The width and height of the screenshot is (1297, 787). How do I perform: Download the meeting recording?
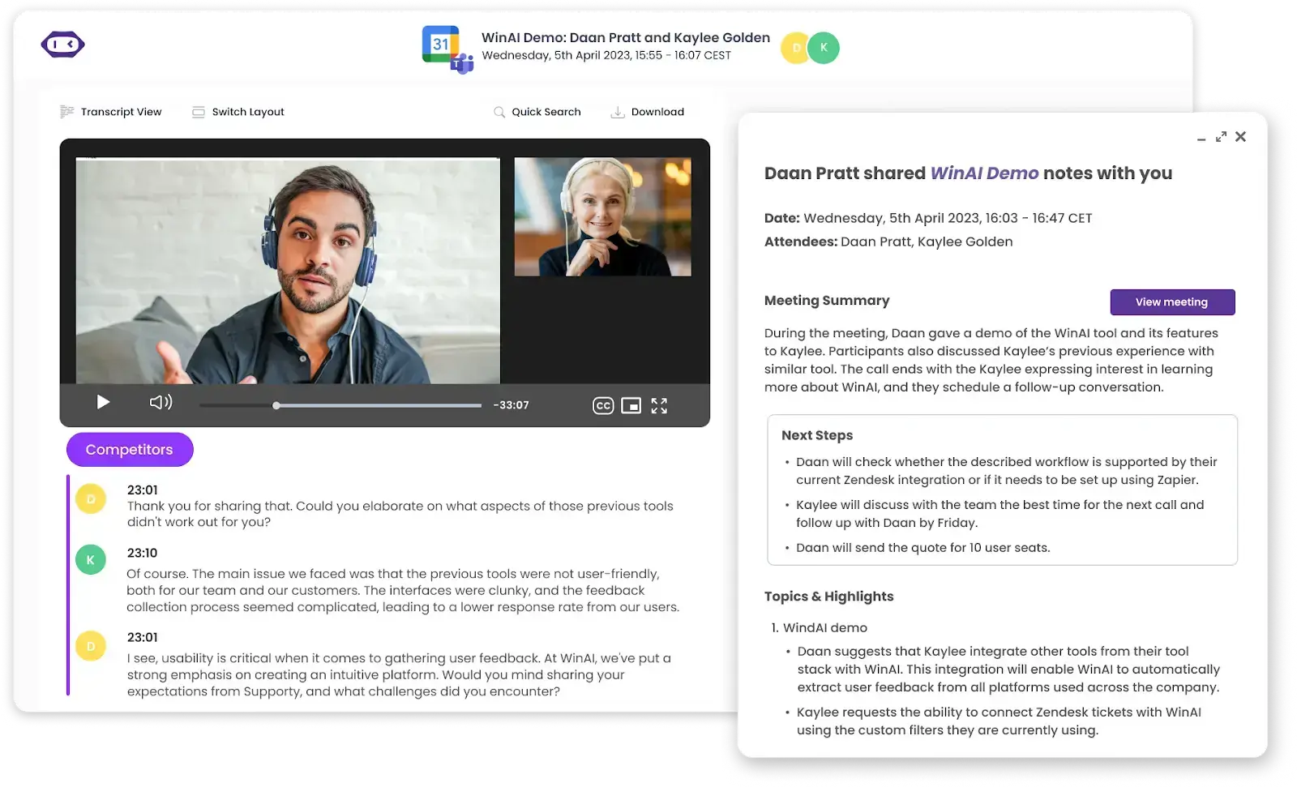[x=648, y=112]
